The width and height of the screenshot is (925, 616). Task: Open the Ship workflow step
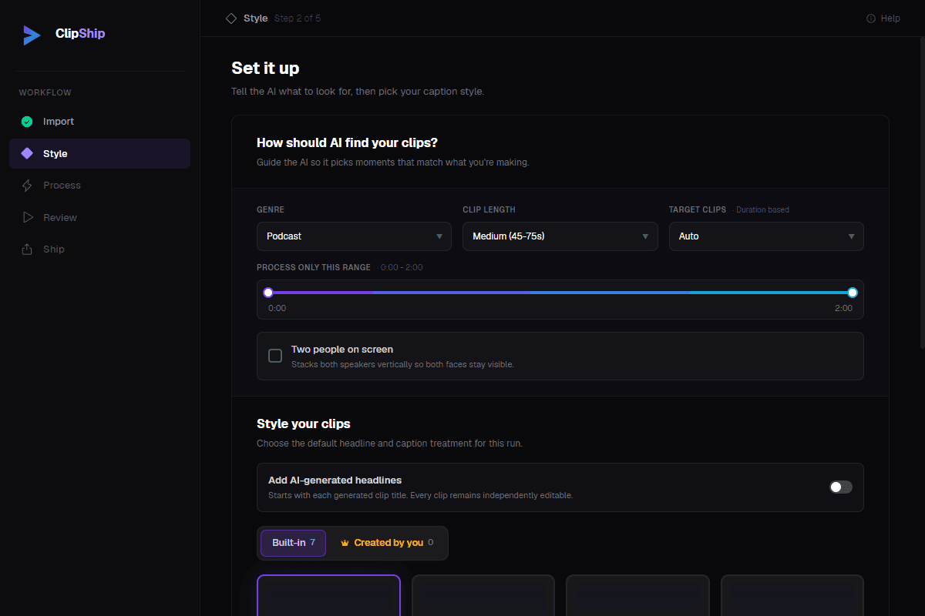coord(99,249)
